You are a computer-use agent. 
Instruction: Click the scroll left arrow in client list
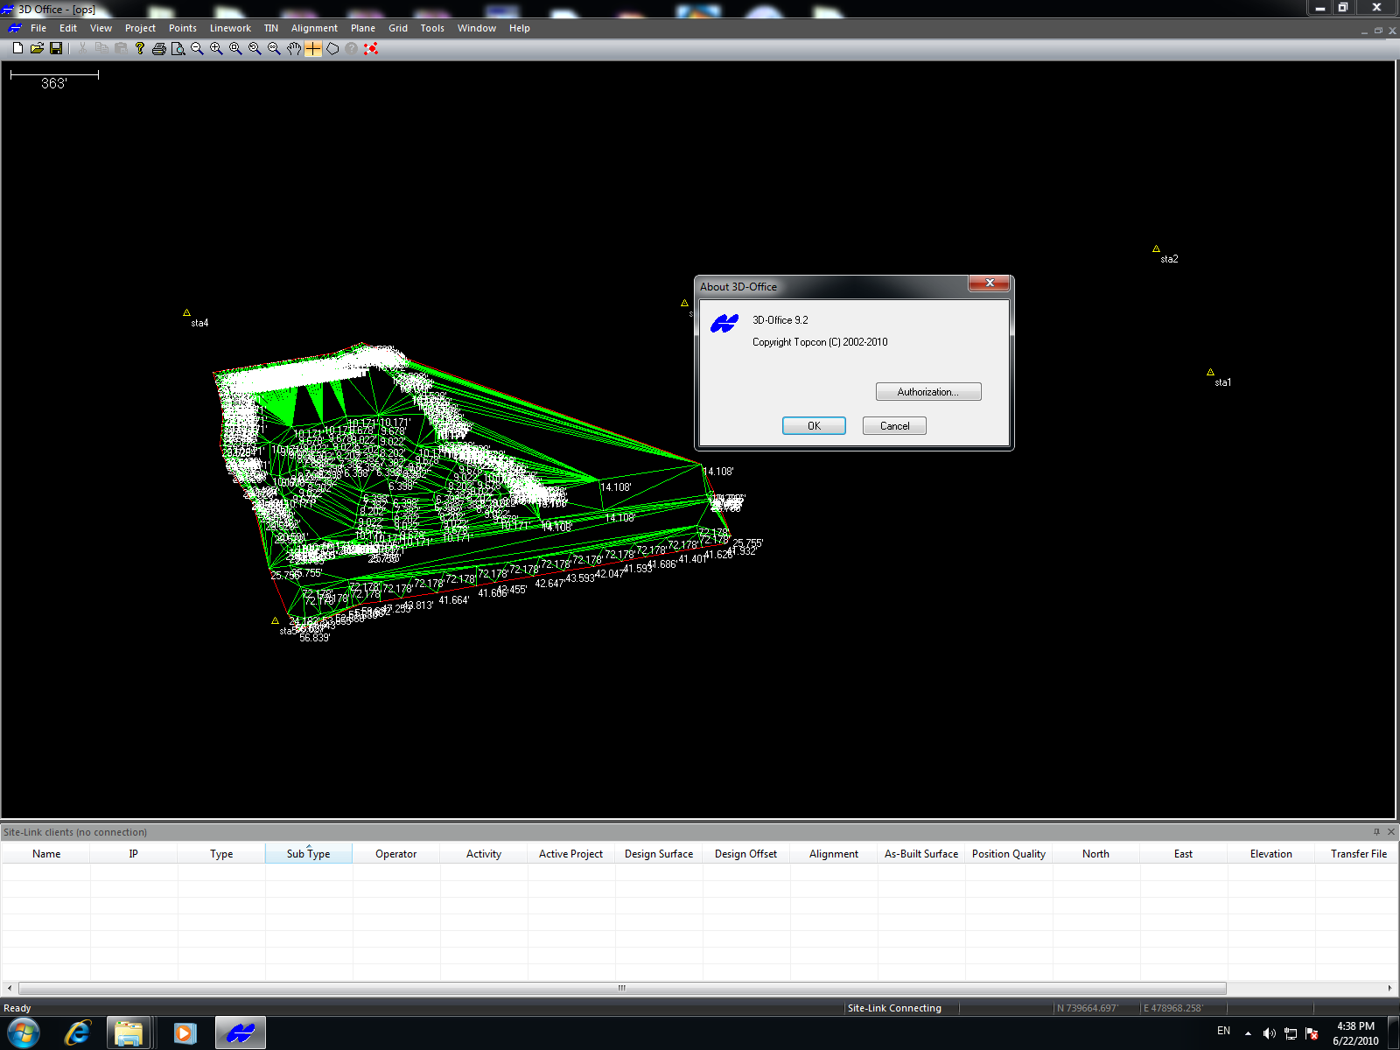coord(10,988)
